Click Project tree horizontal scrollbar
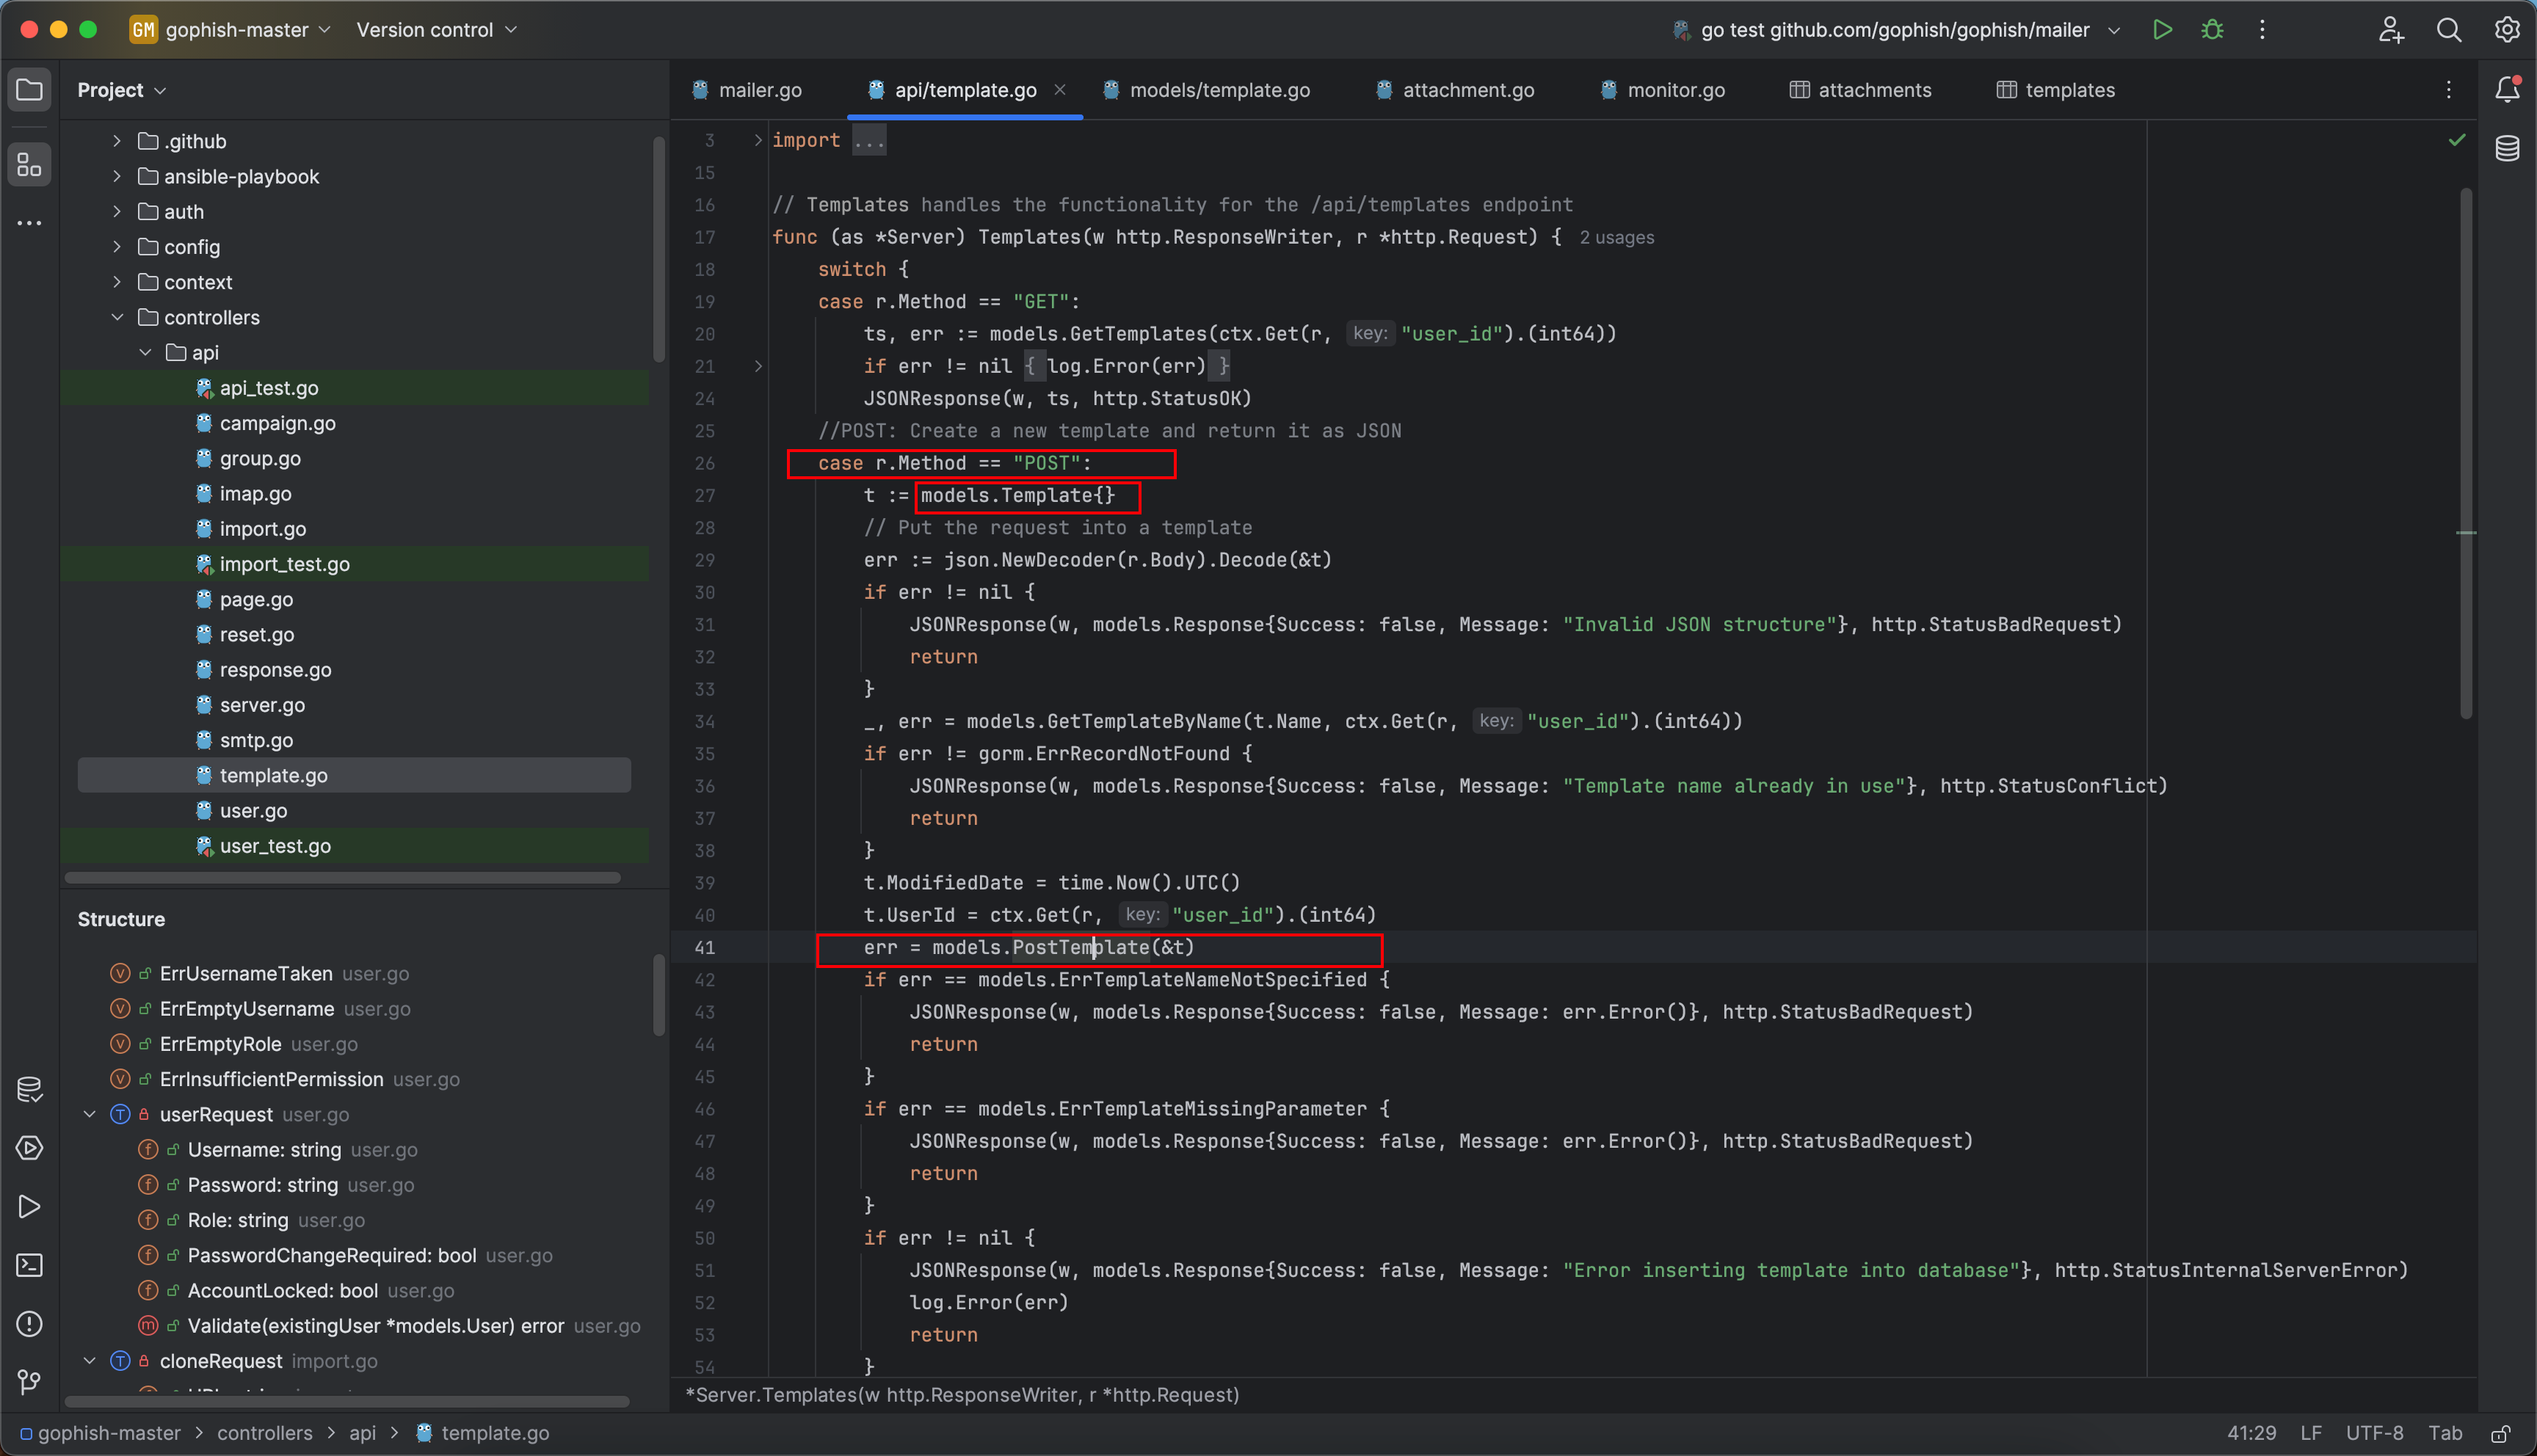Screen dimensions: 2537x1456 pyautogui.click(x=343, y=878)
